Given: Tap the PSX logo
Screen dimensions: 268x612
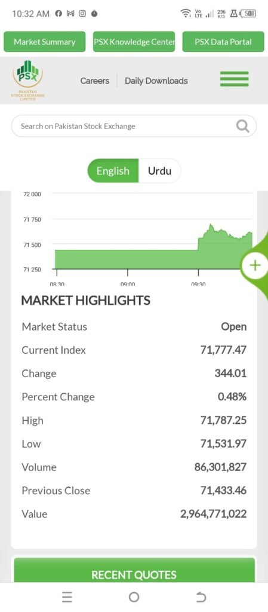Looking at the screenshot, I should point(27,81).
